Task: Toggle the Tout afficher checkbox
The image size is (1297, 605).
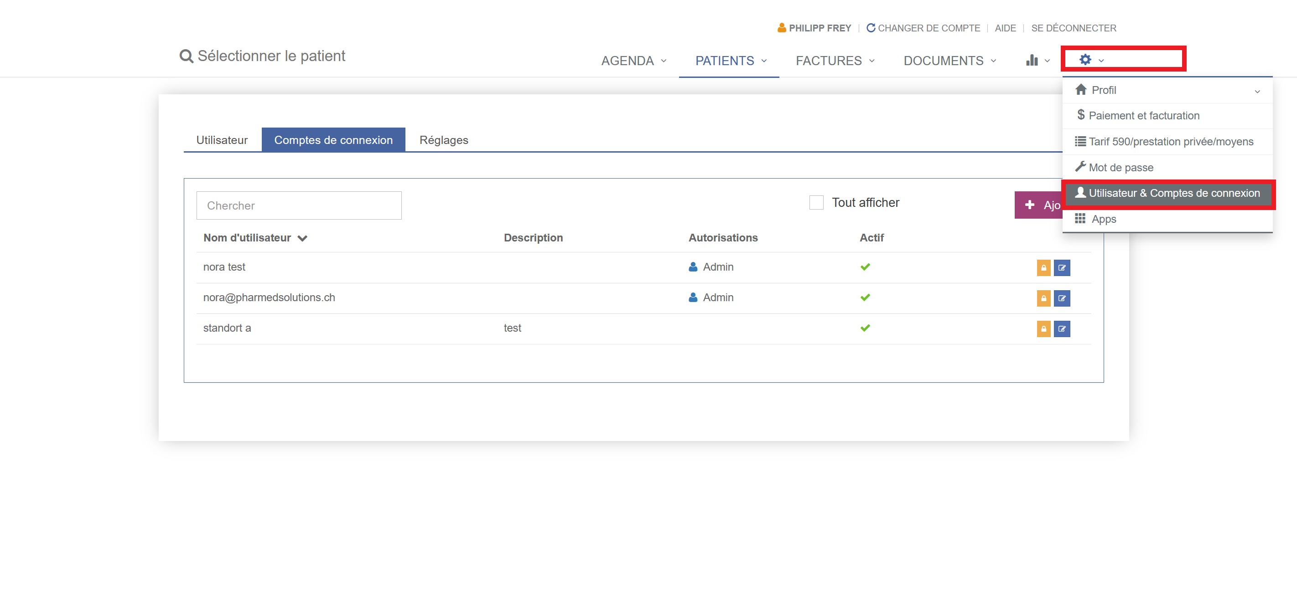Action: [816, 203]
